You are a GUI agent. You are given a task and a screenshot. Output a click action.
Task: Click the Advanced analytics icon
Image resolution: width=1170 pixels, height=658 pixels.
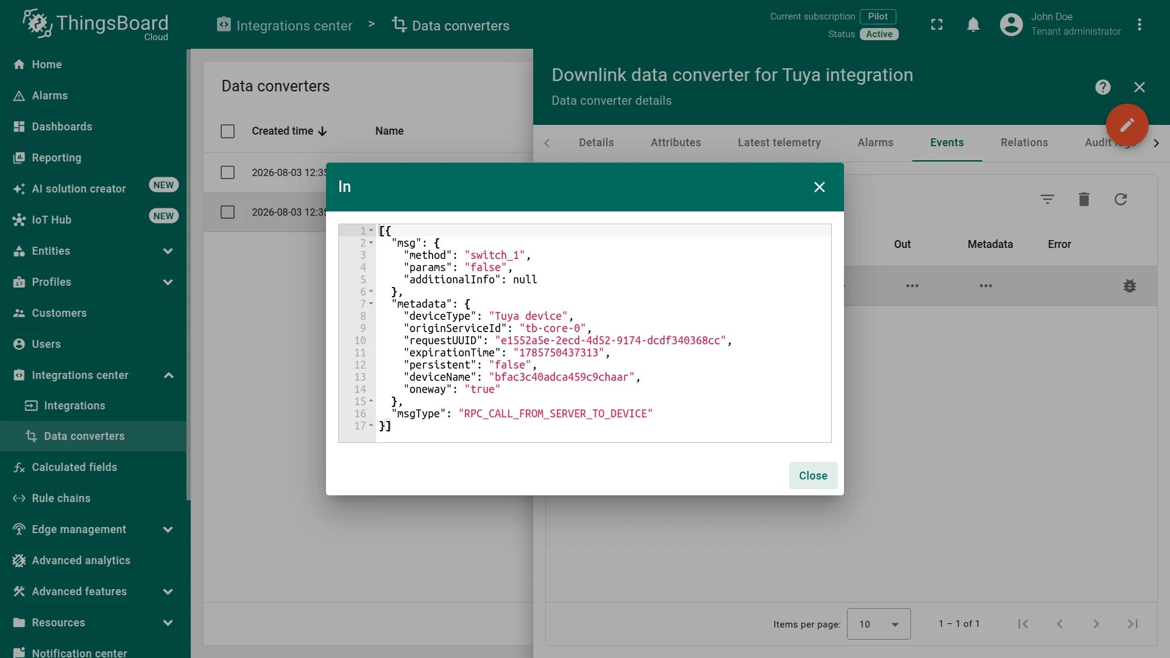coord(19,561)
